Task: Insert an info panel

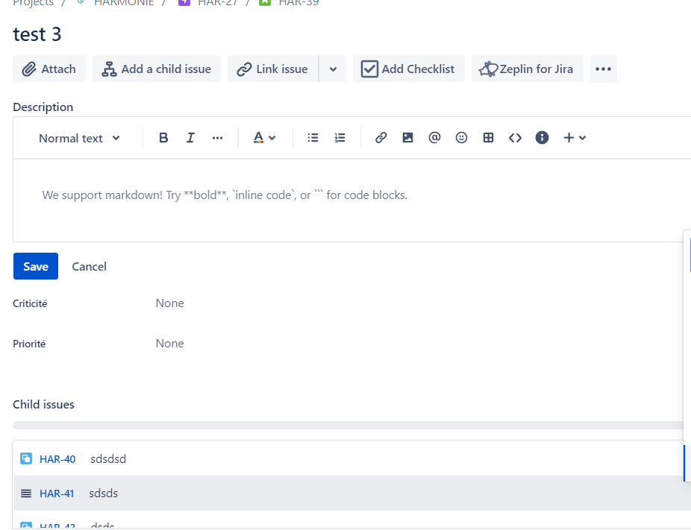Action: click(542, 138)
